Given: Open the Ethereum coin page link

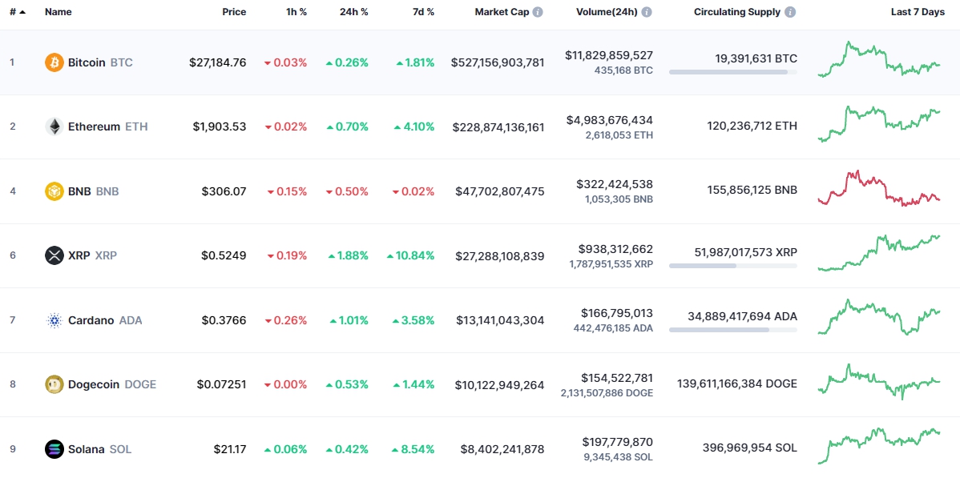Looking at the screenshot, I should coord(96,127).
